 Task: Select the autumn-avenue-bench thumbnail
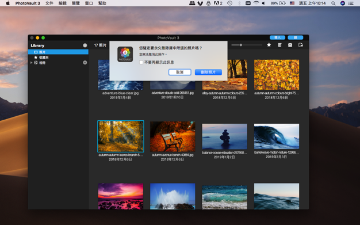coord(173,136)
